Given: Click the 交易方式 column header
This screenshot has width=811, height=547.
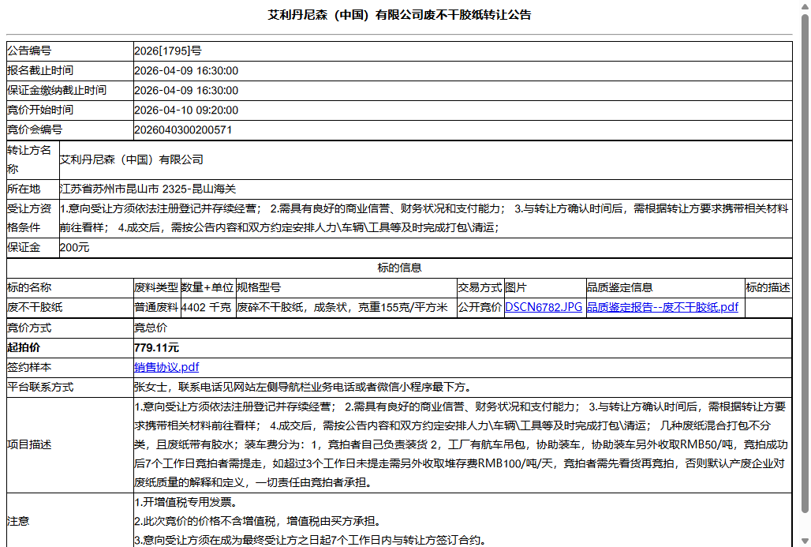Looking at the screenshot, I should click(x=480, y=288).
